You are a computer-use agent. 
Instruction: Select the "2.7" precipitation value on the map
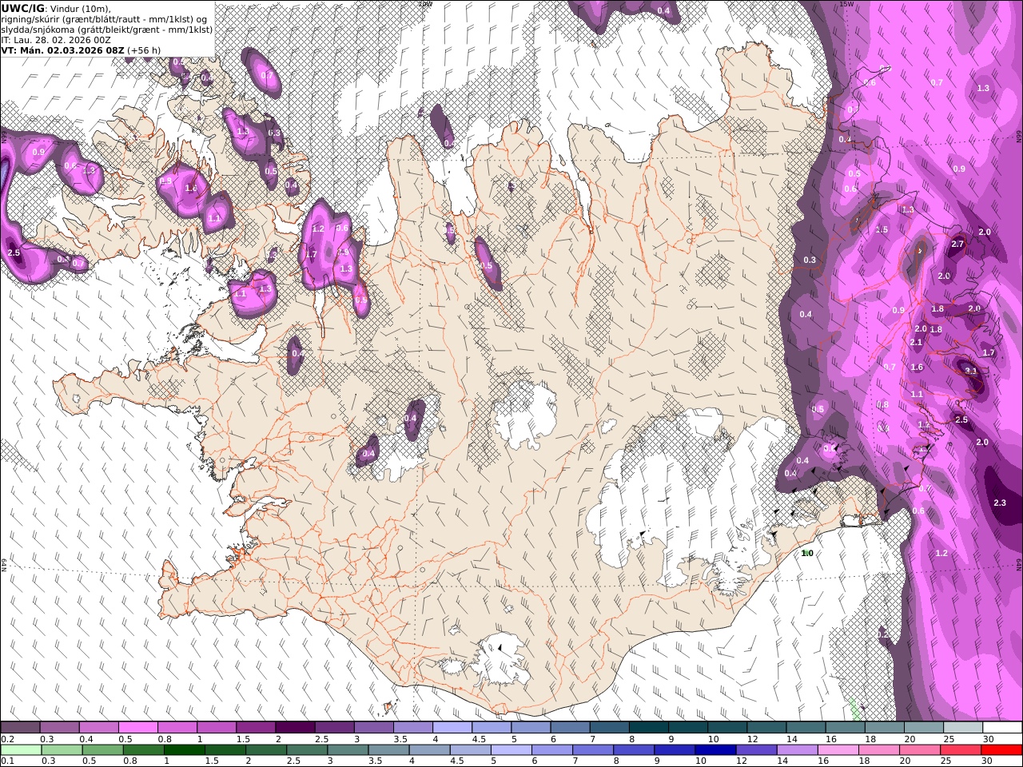(957, 244)
